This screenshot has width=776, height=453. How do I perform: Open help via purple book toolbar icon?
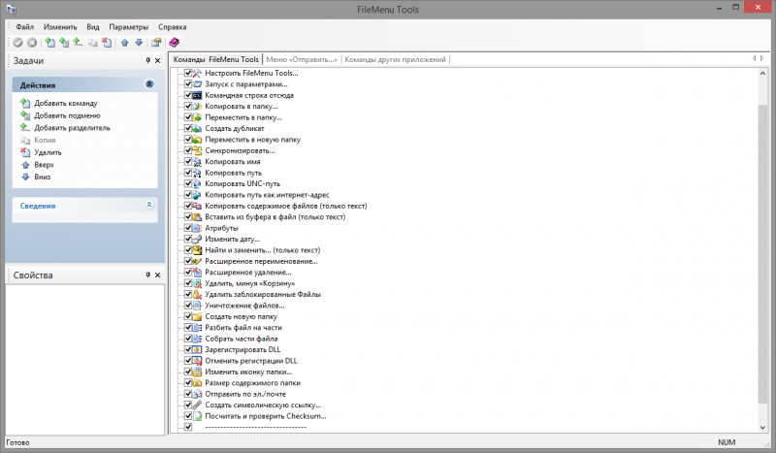point(175,43)
